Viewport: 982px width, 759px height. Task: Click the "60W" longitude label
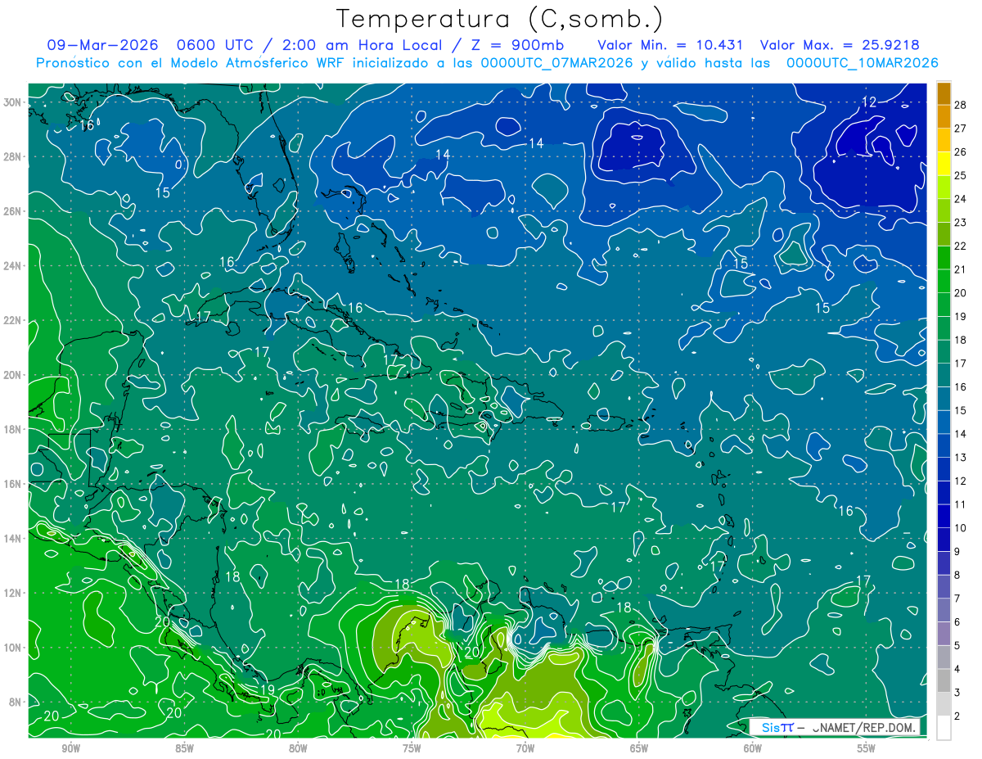click(753, 748)
